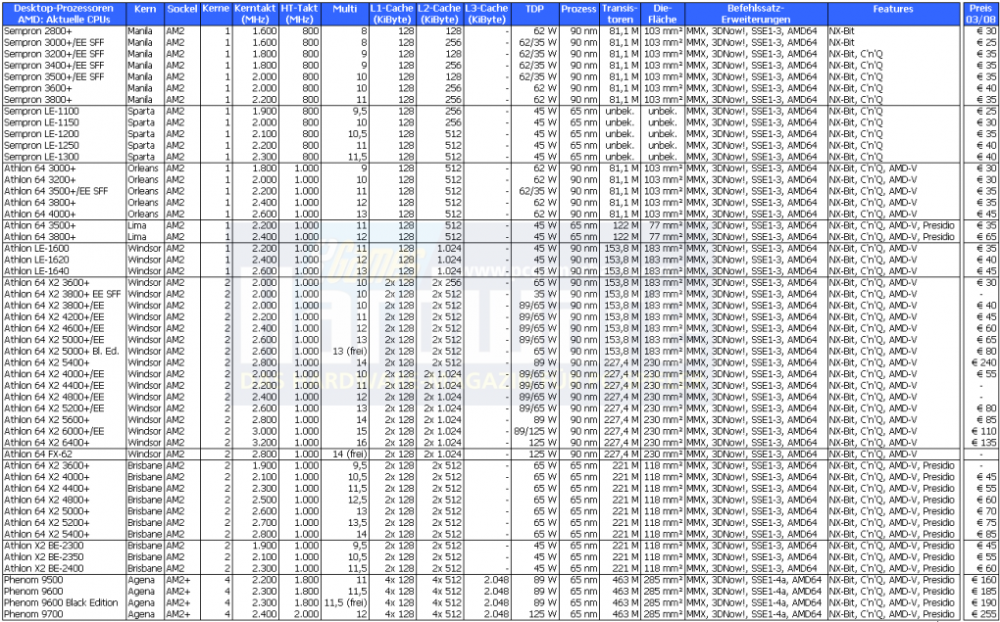Viewport: 1000px width, 622px height.
Task: Click the € 255 price for Phenom 9700
Action: [980, 613]
